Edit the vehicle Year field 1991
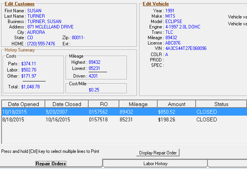 170,11
